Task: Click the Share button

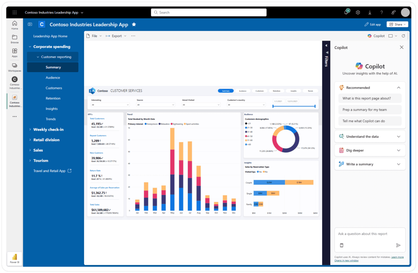Action: pos(397,25)
